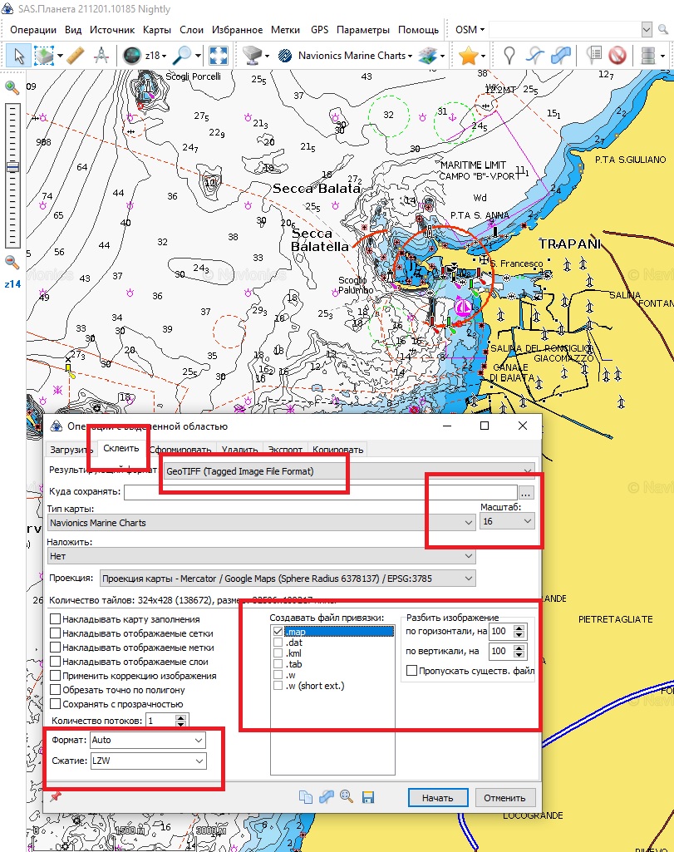Open the Масштаб dropdown showing 16
Viewport: 674px width, 852px height.
coord(508,521)
